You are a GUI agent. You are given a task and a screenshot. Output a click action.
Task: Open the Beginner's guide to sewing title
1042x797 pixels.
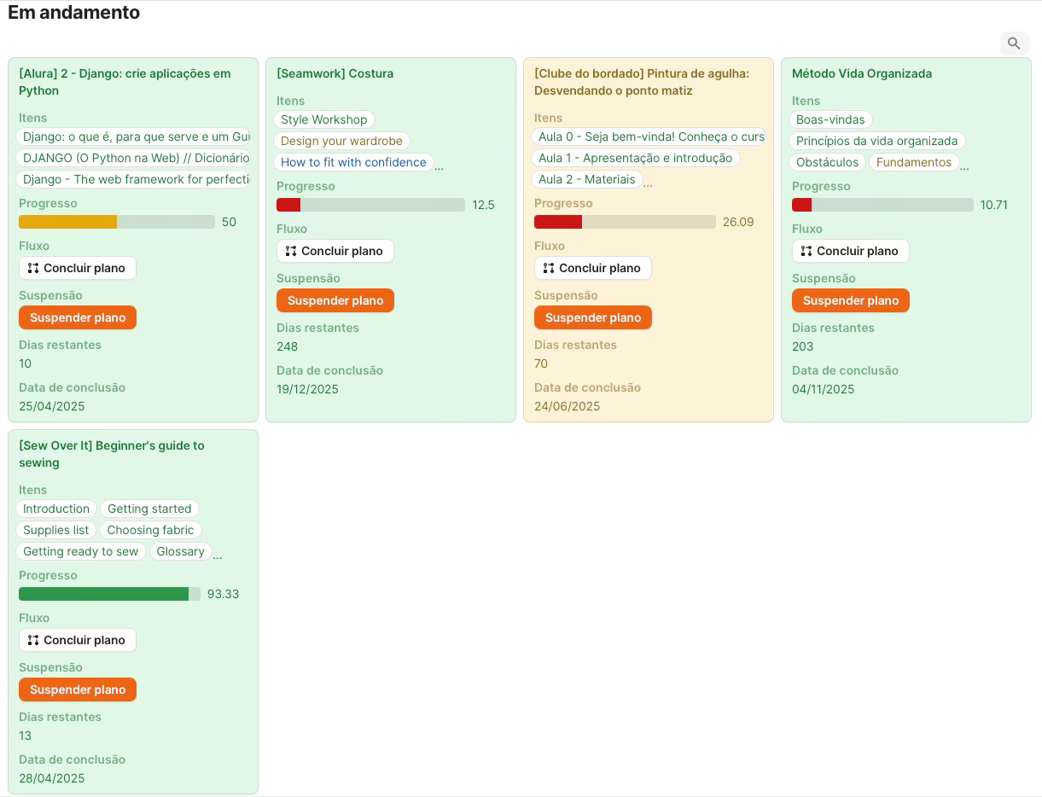(x=112, y=454)
